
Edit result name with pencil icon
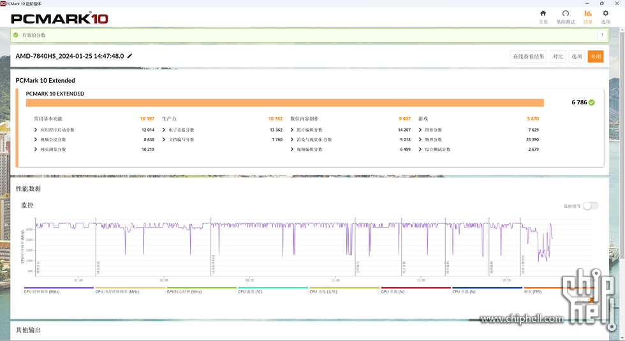(129, 56)
